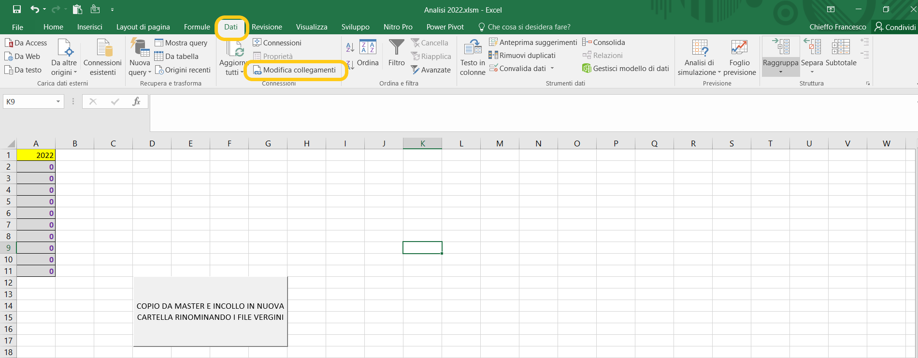
Task: Open the Sviluppo tab
Action: 355,27
